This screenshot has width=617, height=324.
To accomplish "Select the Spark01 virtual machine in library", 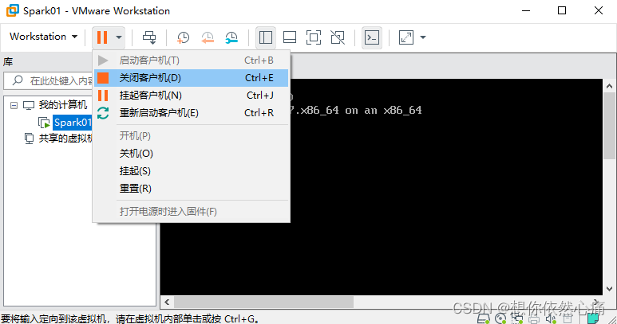I will point(73,123).
